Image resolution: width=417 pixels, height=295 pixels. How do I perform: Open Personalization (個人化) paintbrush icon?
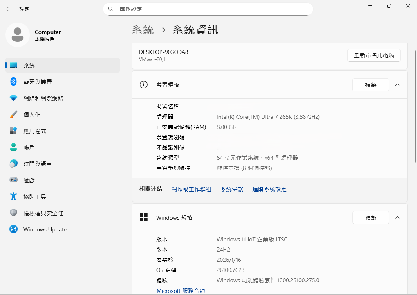pos(13,115)
